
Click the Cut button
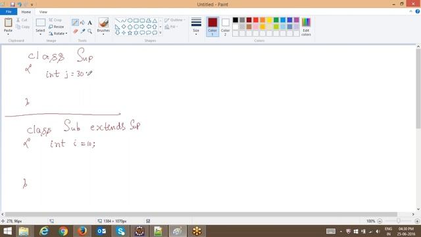click(x=22, y=20)
